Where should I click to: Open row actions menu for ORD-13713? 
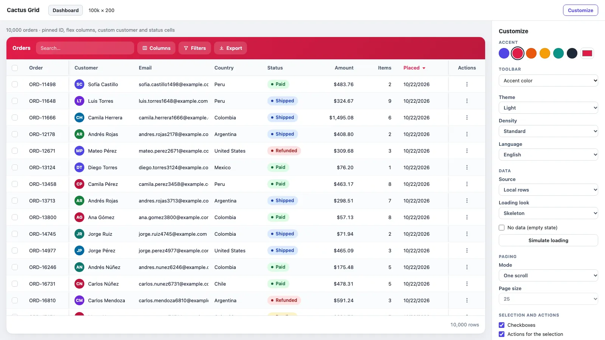tap(467, 201)
